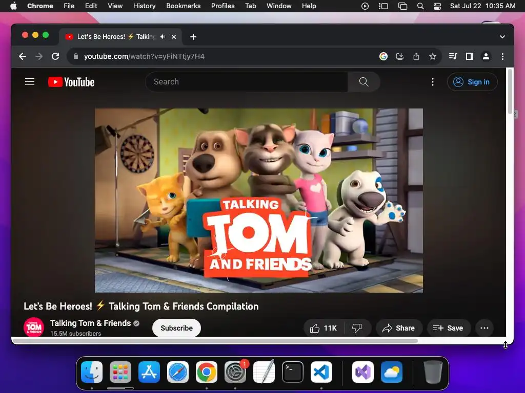Click the video title text
The image size is (525, 393).
(x=141, y=306)
